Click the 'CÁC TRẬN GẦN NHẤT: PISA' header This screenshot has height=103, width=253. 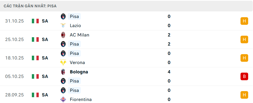pyautogui.click(x=30, y=6)
